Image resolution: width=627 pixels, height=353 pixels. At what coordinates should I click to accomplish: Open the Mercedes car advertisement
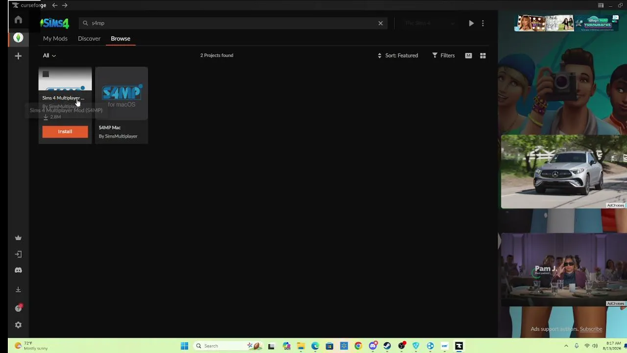(564, 172)
